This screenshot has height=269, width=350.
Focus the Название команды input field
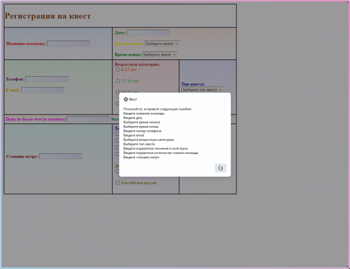(68, 44)
